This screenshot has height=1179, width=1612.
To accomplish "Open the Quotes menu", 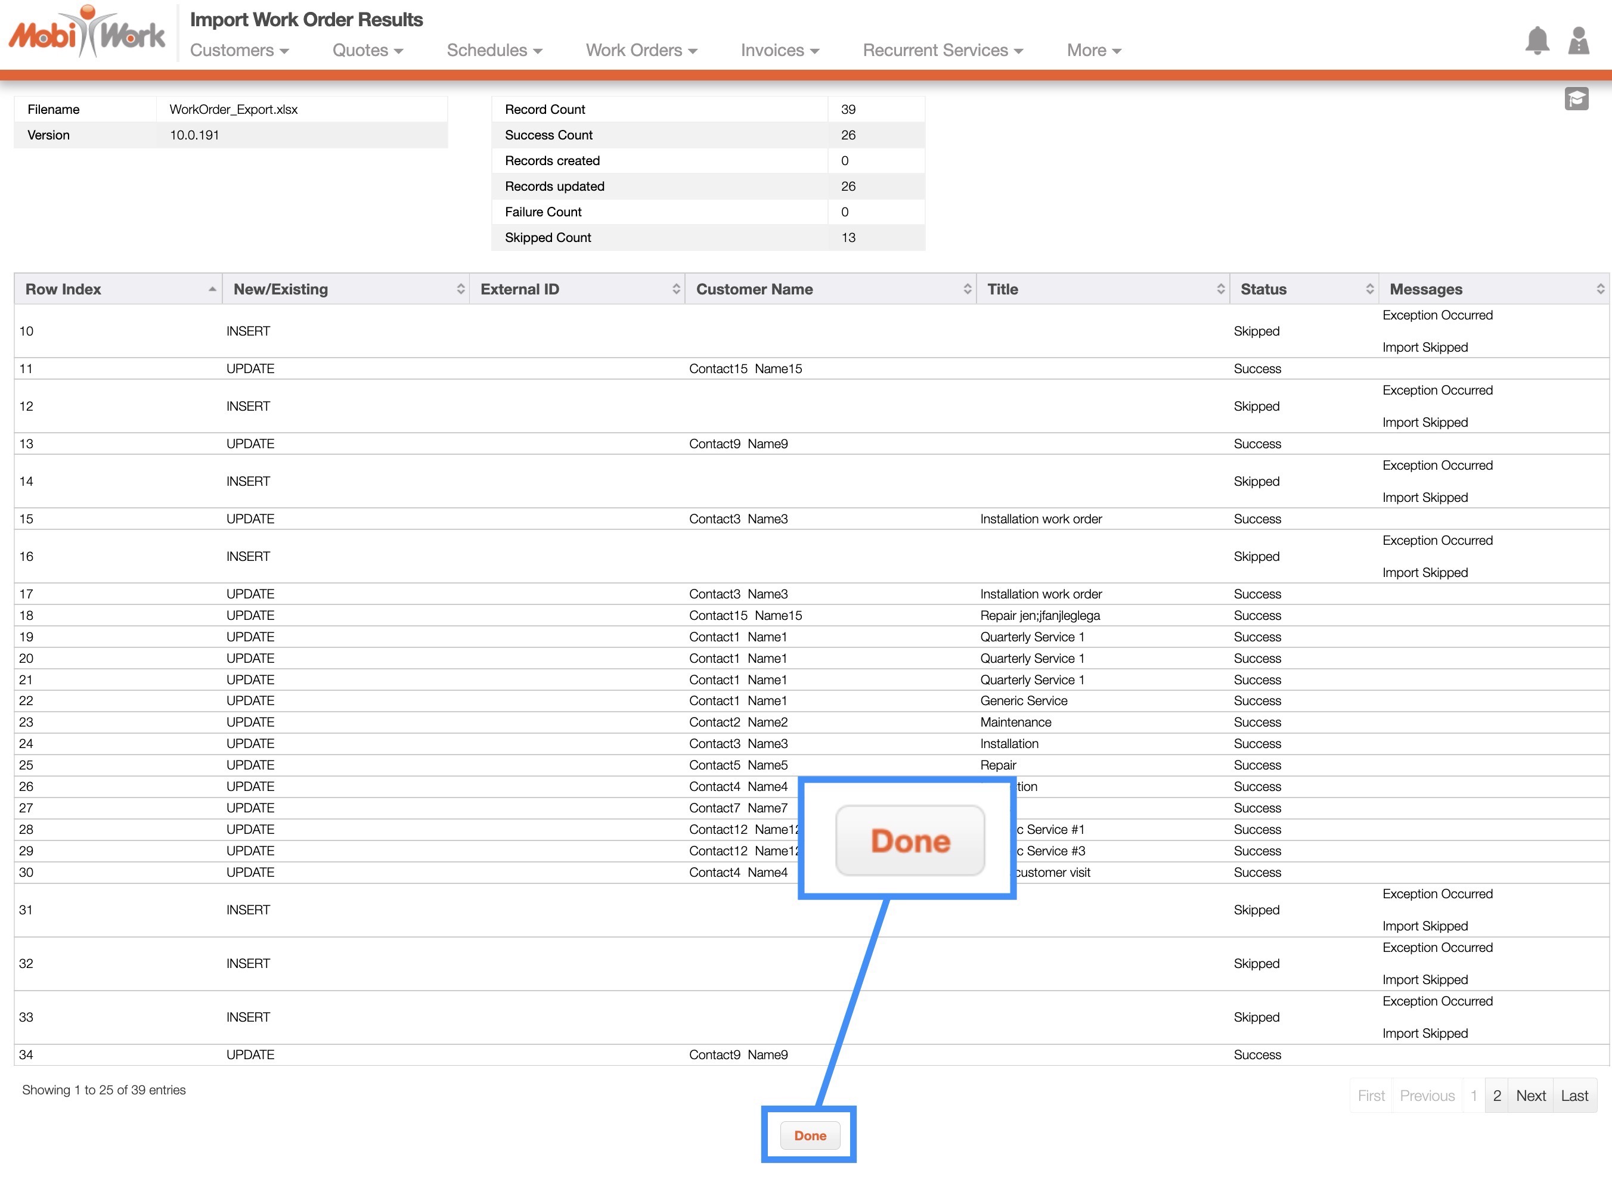I will (367, 51).
